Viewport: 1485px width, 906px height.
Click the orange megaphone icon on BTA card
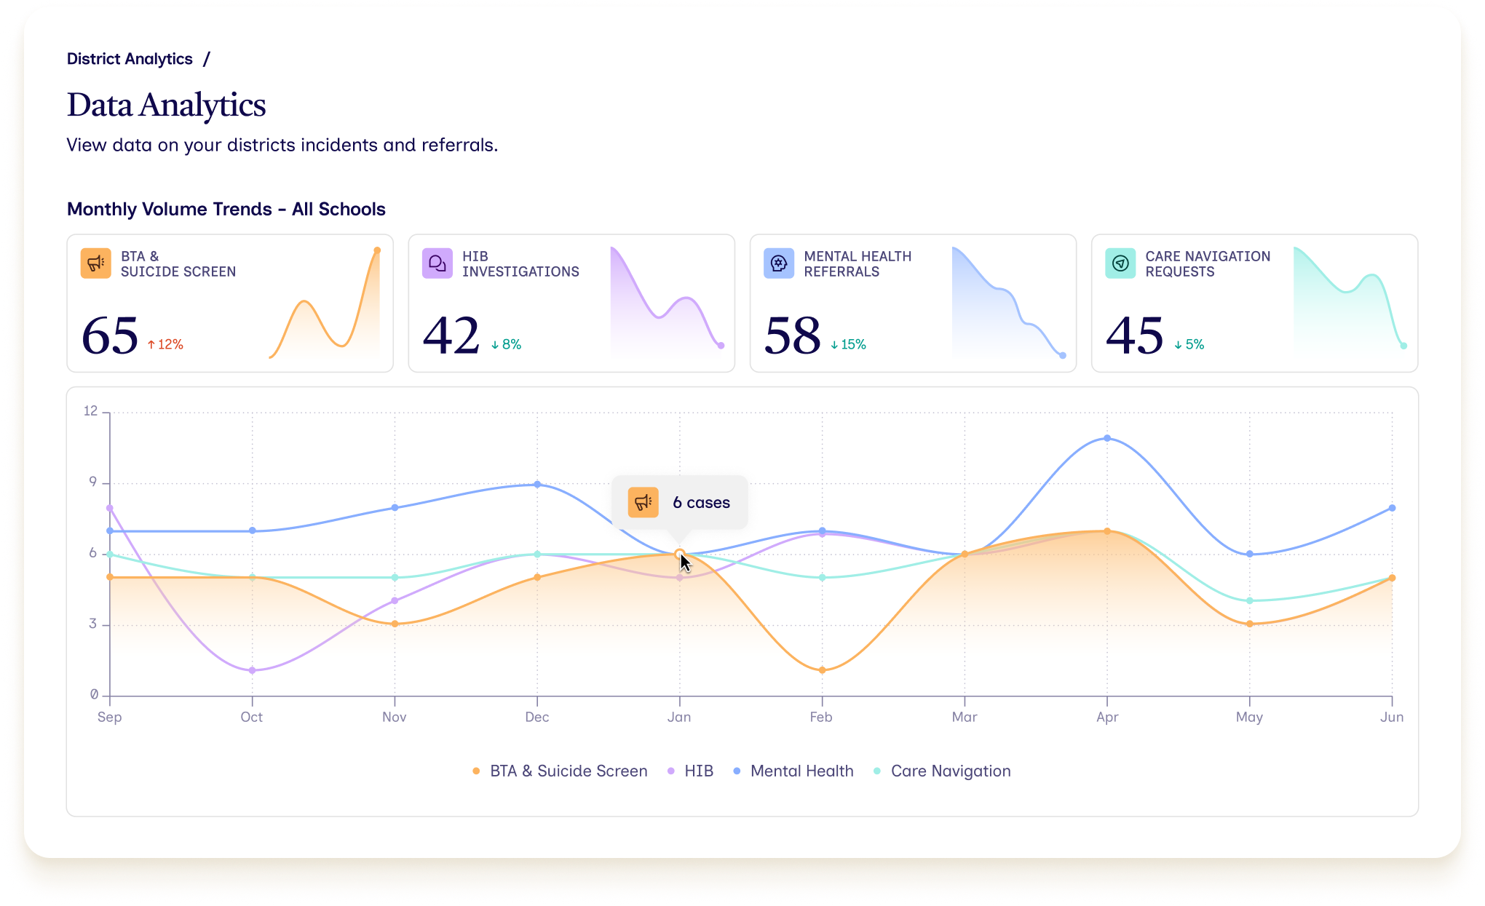[x=95, y=263]
